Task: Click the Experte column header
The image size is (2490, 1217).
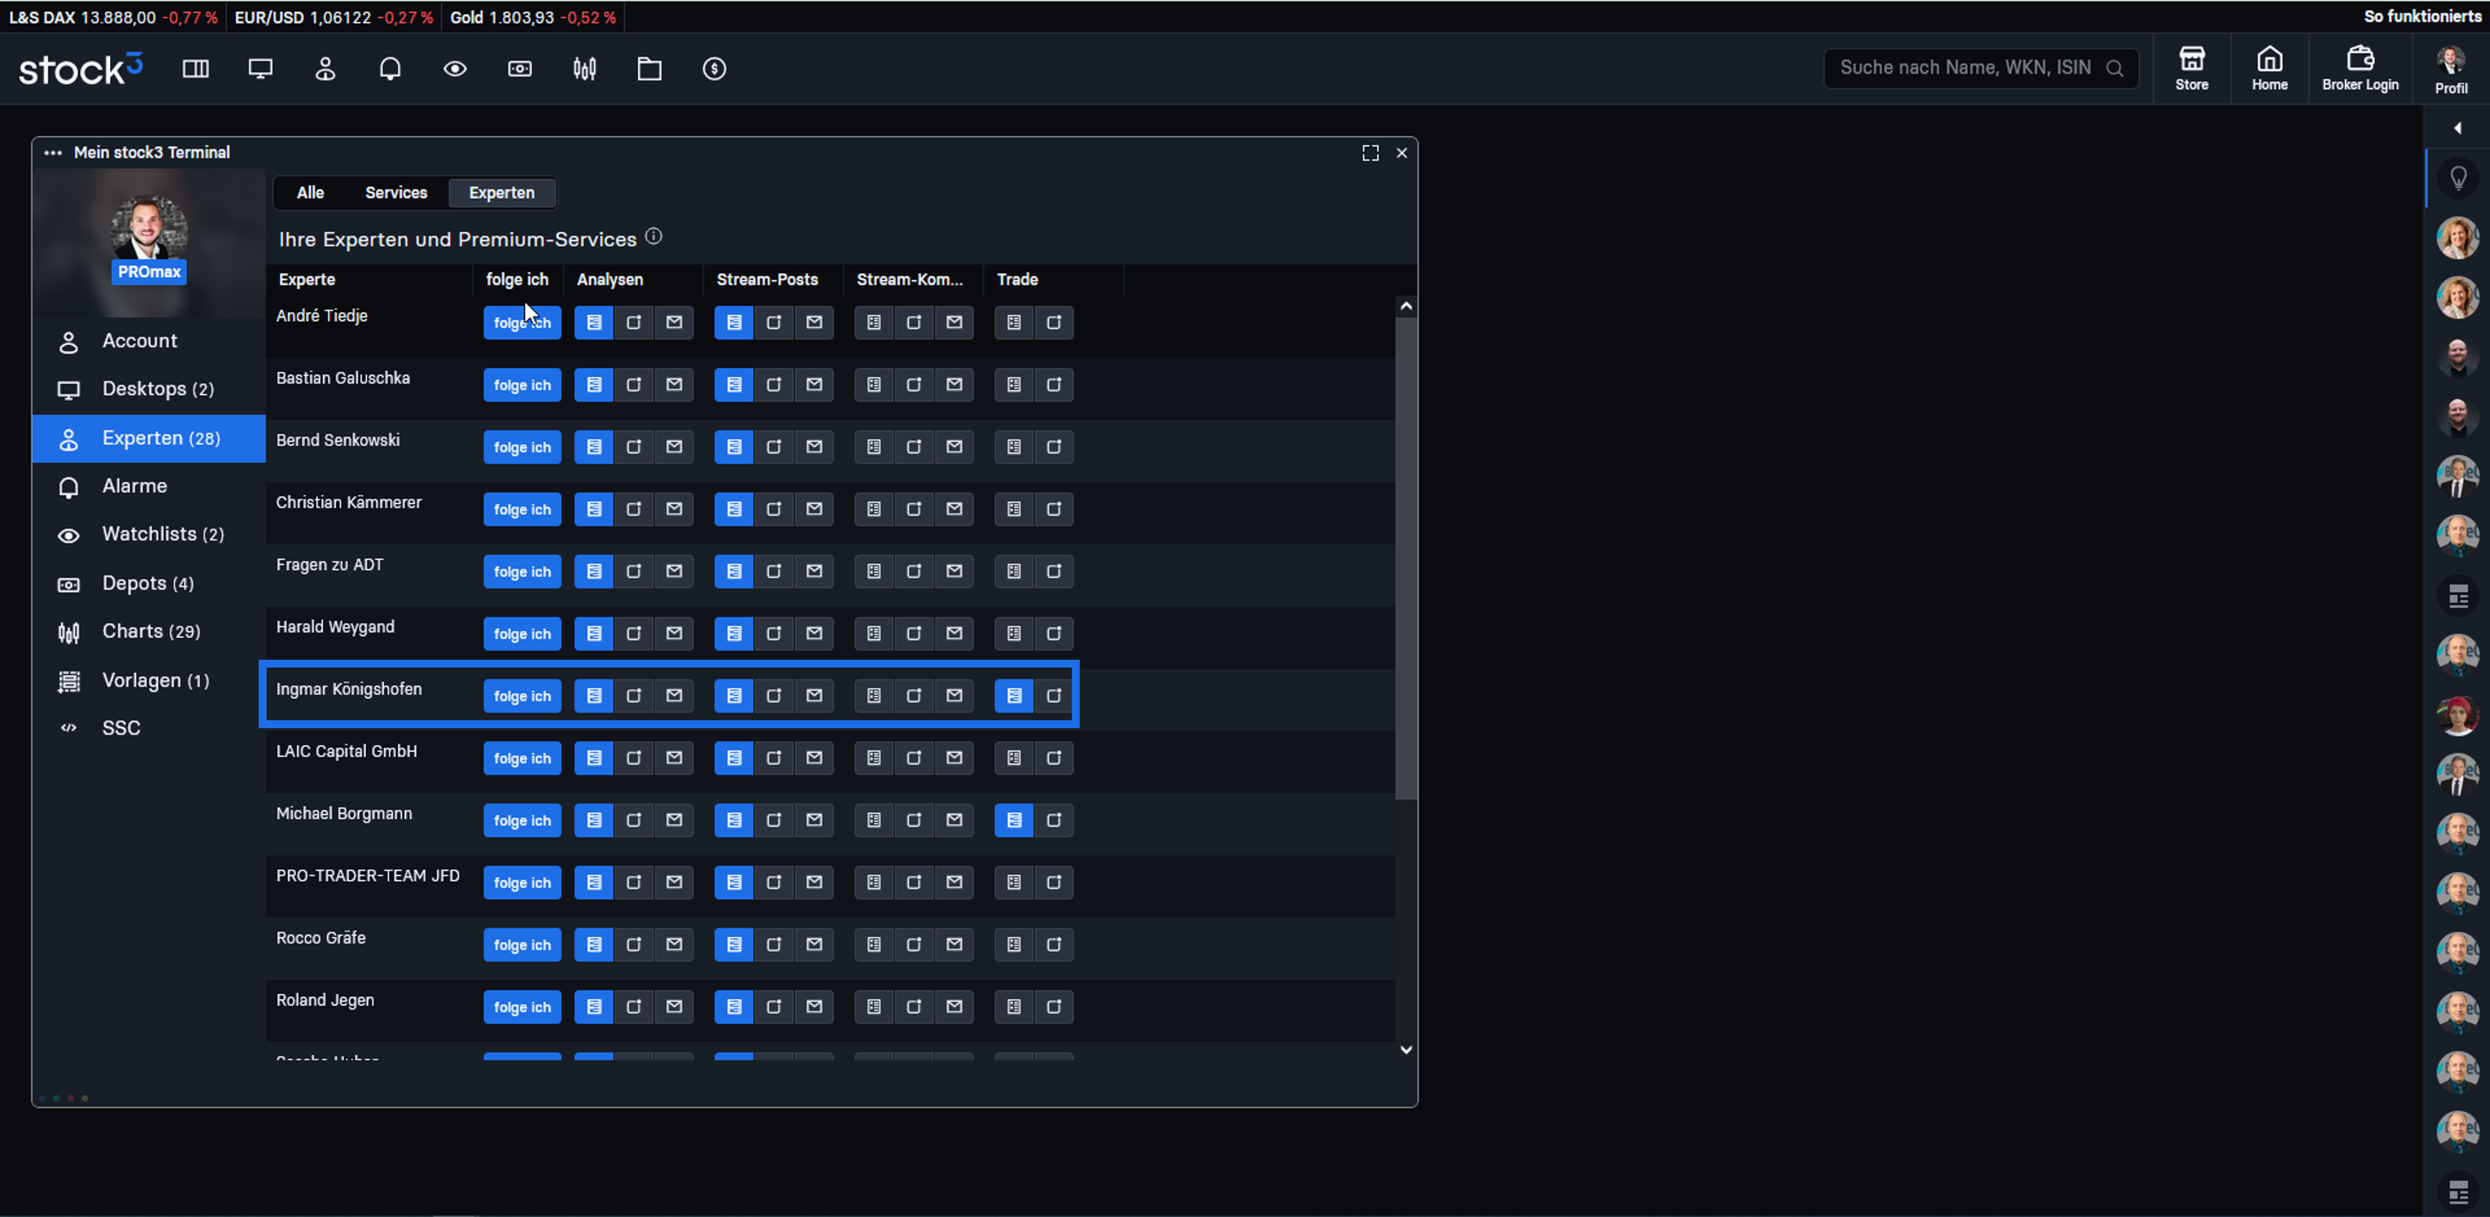Action: click(x=307, y=279)
